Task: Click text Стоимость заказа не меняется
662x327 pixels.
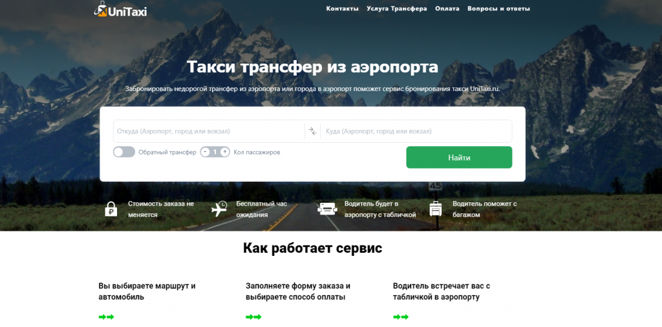Action: pos(161,209)
